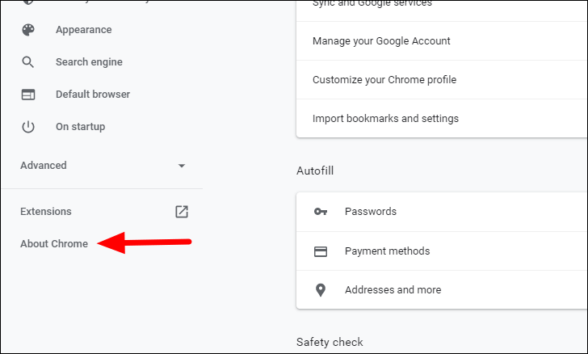Go to Default browser settings
588x354 pixels.
click(93, 95)
